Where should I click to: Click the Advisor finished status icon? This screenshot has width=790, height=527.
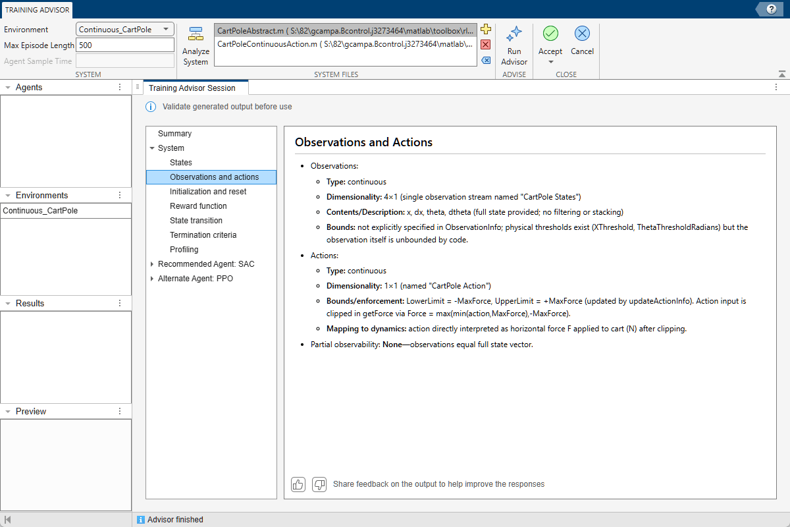(141, 520)
